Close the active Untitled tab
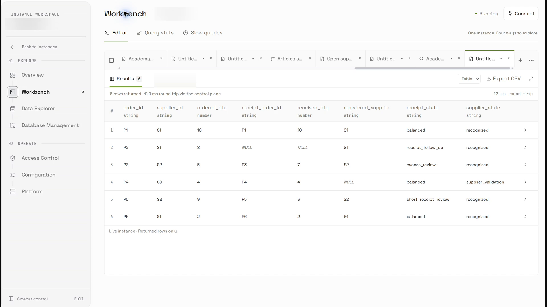 [x=509, y=58]
